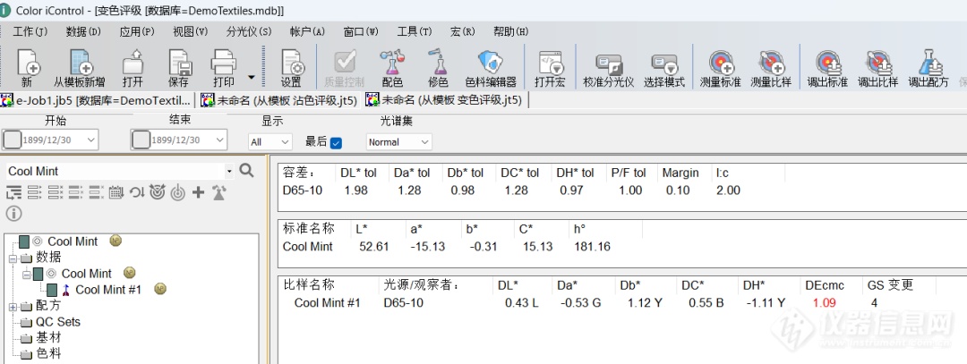Open the 窗口(W) menu

tap(361, 32)
